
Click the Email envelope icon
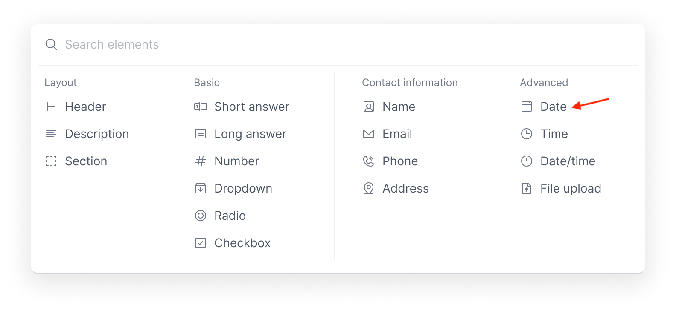point(369,134)
